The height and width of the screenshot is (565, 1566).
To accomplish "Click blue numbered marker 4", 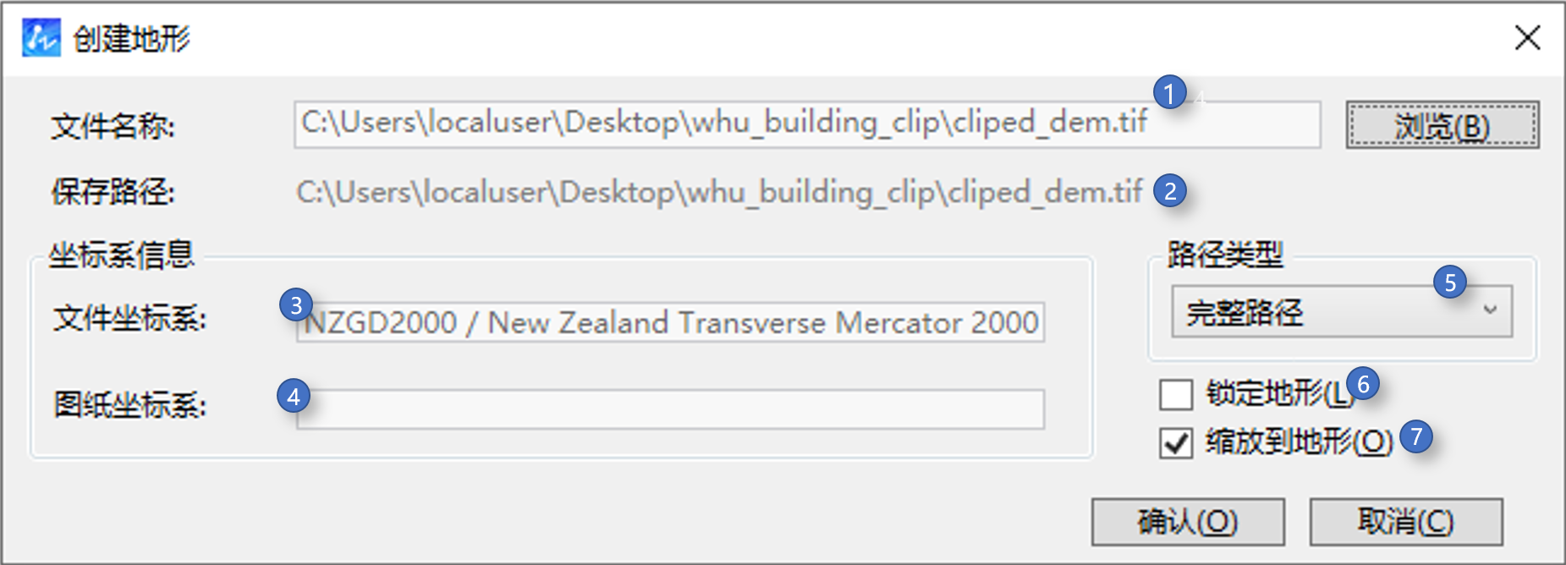I will (x=294, y=396).
